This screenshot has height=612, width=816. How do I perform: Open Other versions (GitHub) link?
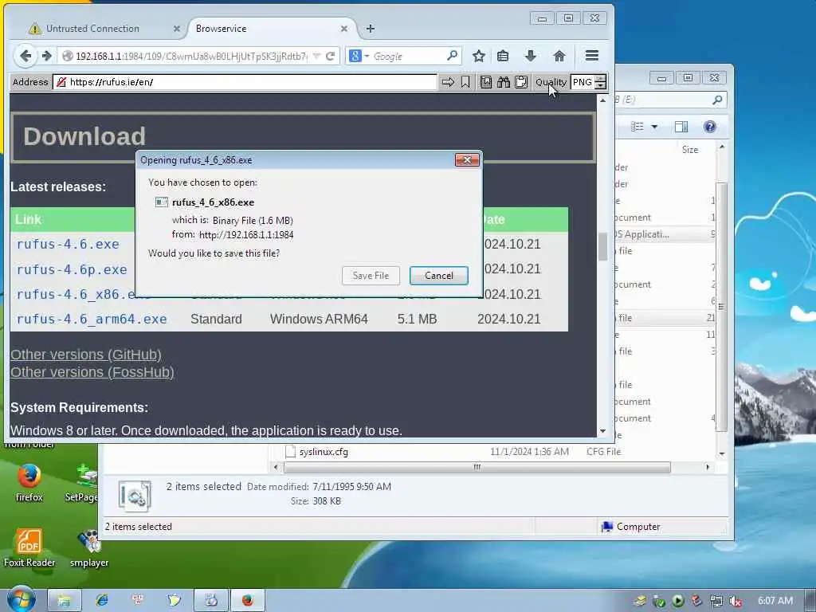click(x=86, y=355)
